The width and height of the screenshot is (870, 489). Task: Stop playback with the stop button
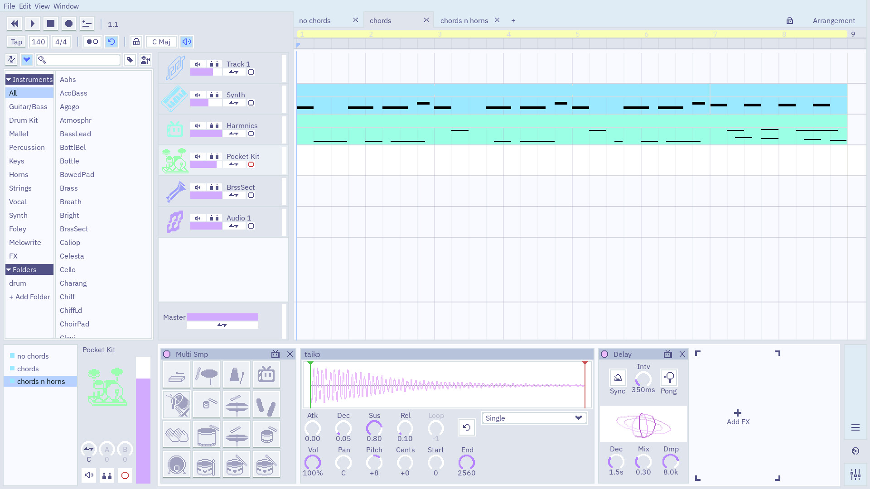pos(51,24)
